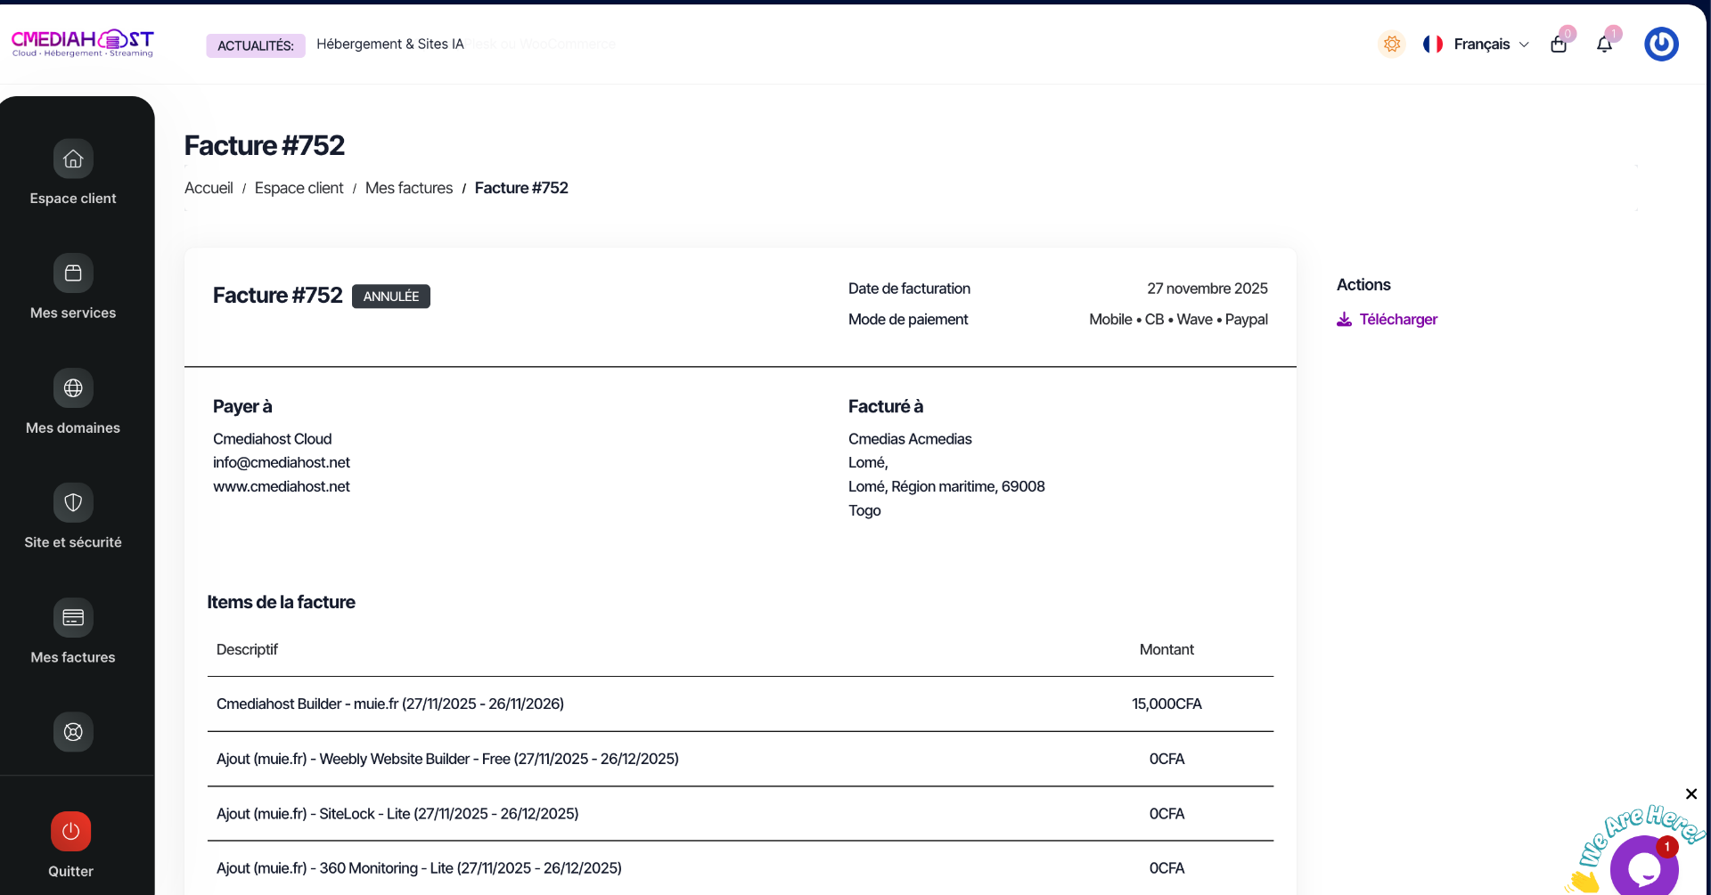Select the Weebly Website Builder - Free row
Screen dimensions: 1711x895
pos(741,759)
